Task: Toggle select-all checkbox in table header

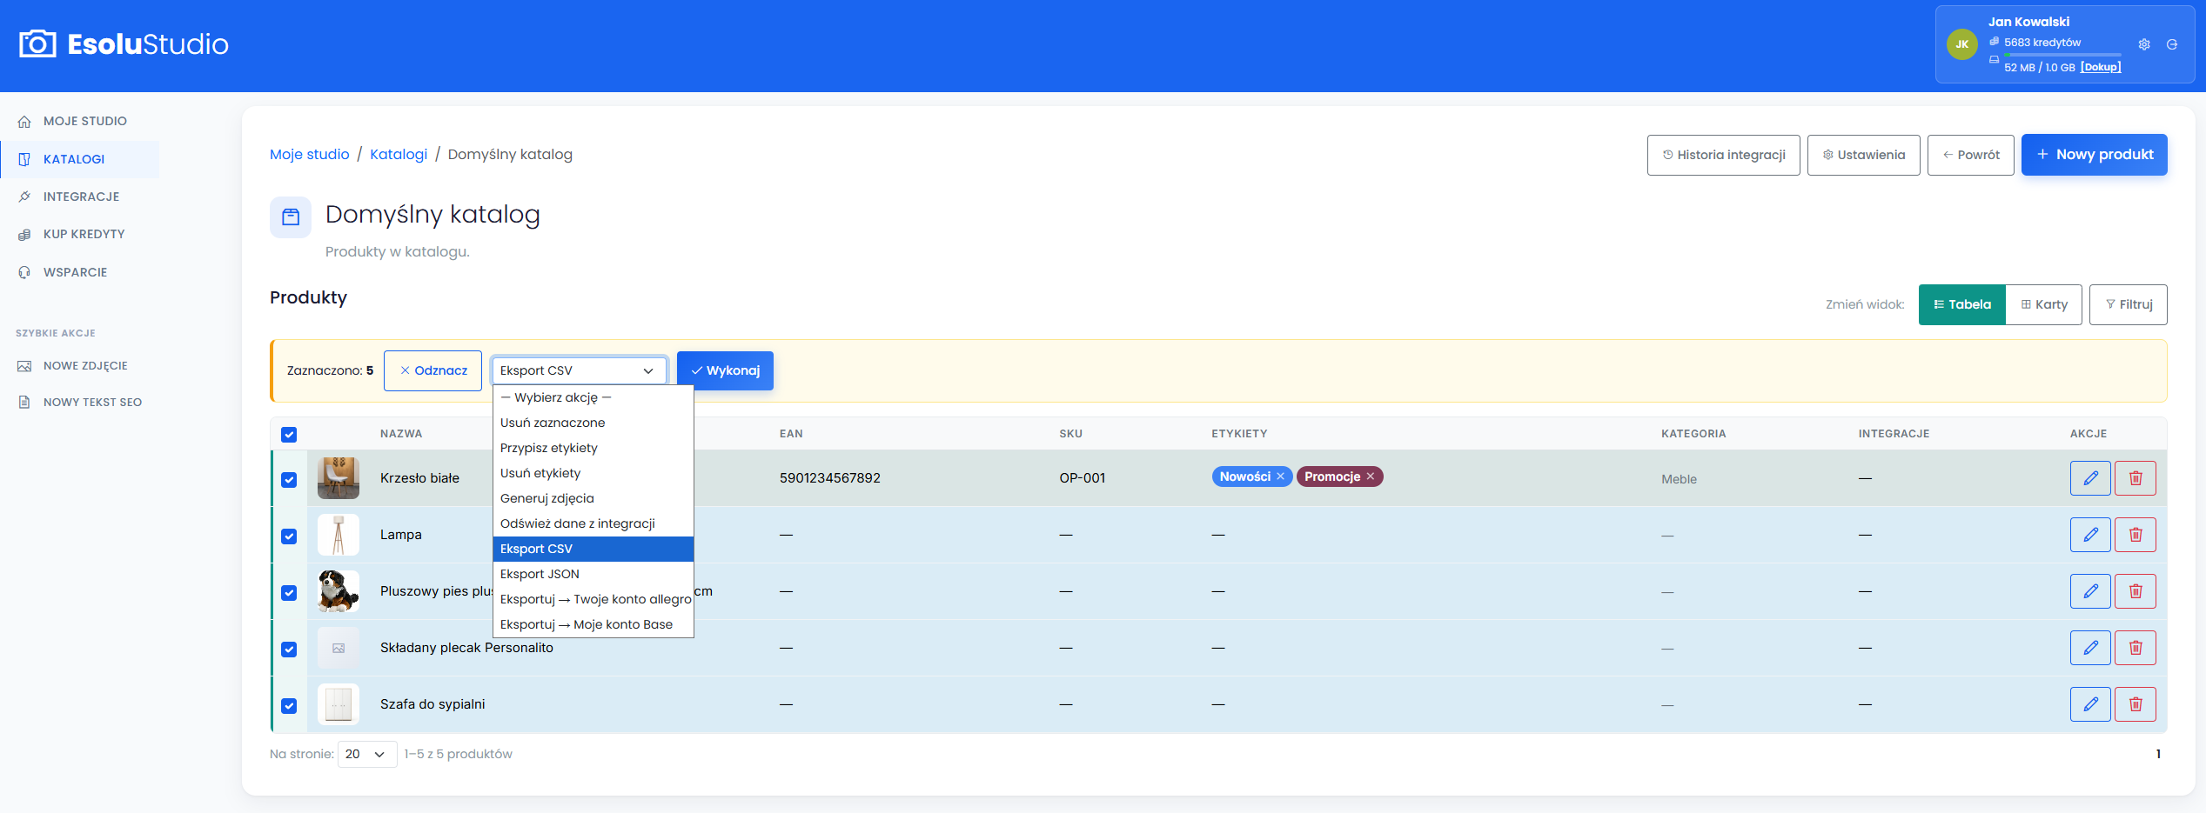Action: point(289,435)
